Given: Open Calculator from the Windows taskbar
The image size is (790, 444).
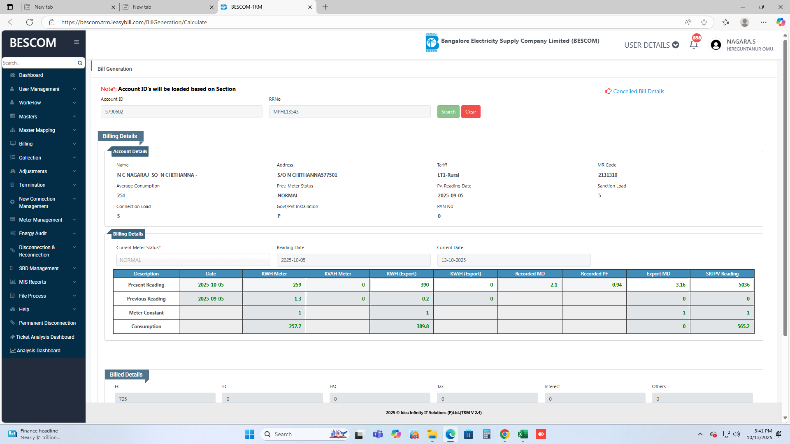Looking at the screenshot, I should tap(487, 434).
